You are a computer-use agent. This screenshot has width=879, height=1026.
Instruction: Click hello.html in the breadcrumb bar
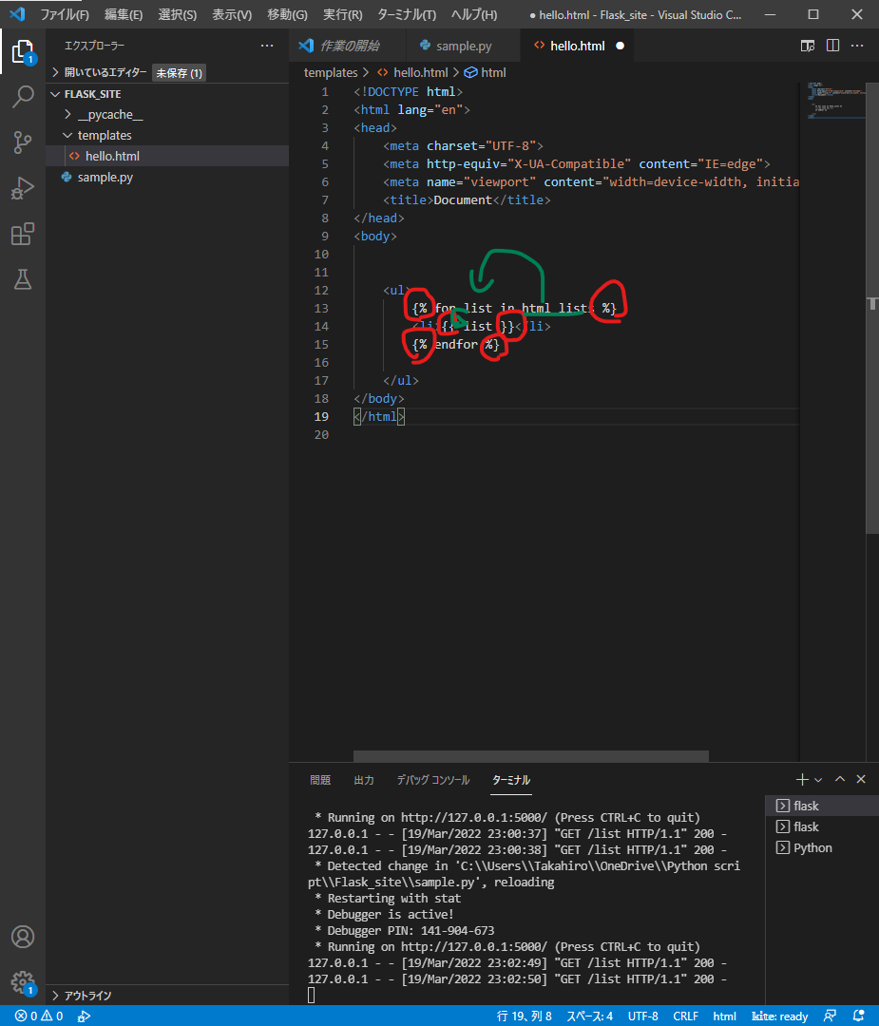420,71
